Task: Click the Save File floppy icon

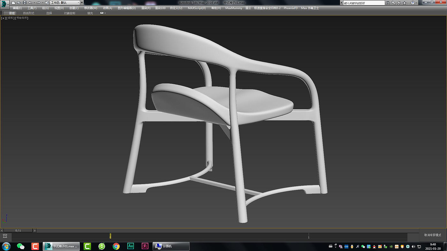Action: tap(25, 3)
